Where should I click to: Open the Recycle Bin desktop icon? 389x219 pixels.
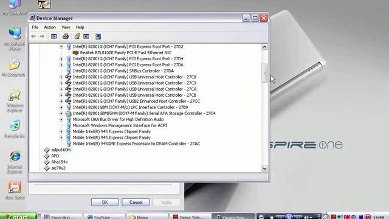coord(15,129)
